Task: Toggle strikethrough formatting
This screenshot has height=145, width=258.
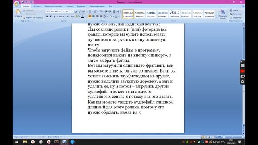Action: tap(60, 17)
